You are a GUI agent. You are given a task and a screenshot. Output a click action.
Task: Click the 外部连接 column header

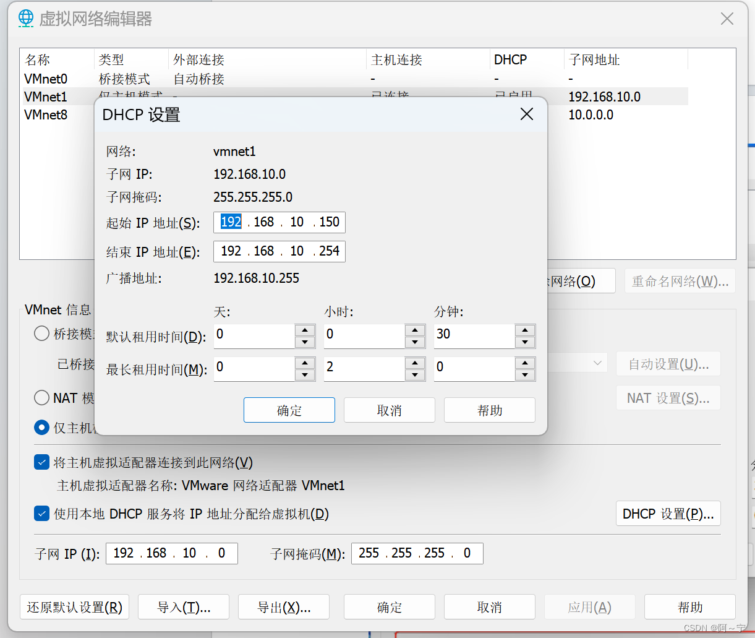267,59
